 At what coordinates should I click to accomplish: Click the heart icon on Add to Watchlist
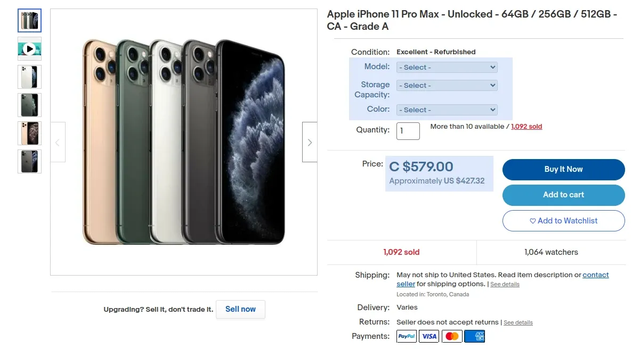click(x=533, y=221)
